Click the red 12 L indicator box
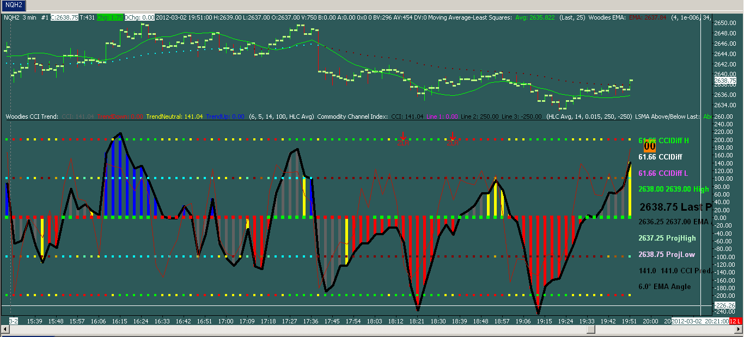The width and height of the screenshot is (744, 337). (x=736, y=321)
